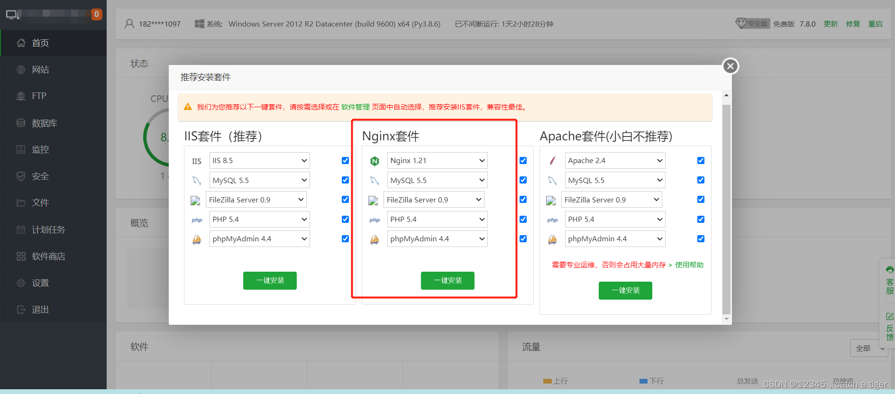The width and height of the screenshot is (895, 394).
Task: Open MySQL 5.5 dropdown in Nginx suite
Action: pos(438,180)
